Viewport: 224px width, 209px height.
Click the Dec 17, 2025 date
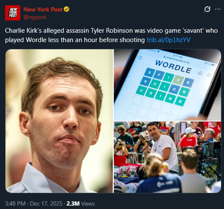(x=46, y=203)
